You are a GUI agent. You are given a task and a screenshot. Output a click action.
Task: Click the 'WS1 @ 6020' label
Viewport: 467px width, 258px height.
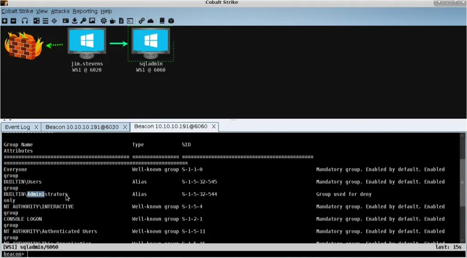[87, 70]
